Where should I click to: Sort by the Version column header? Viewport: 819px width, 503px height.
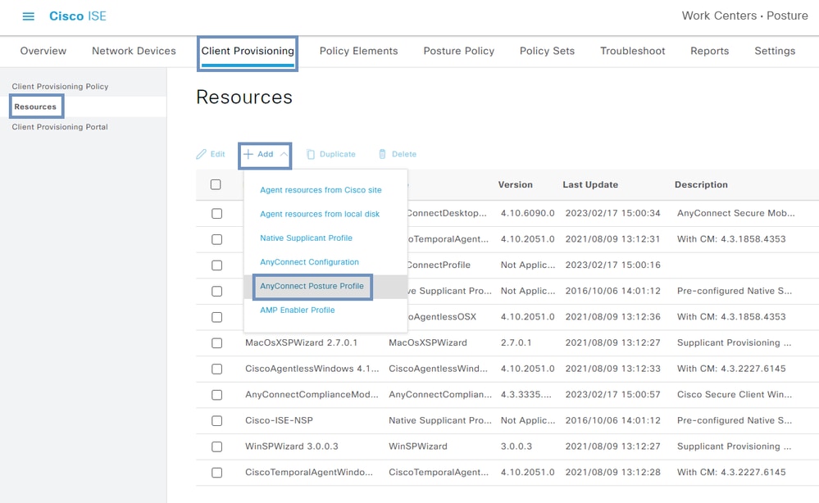tap(515, 184)
